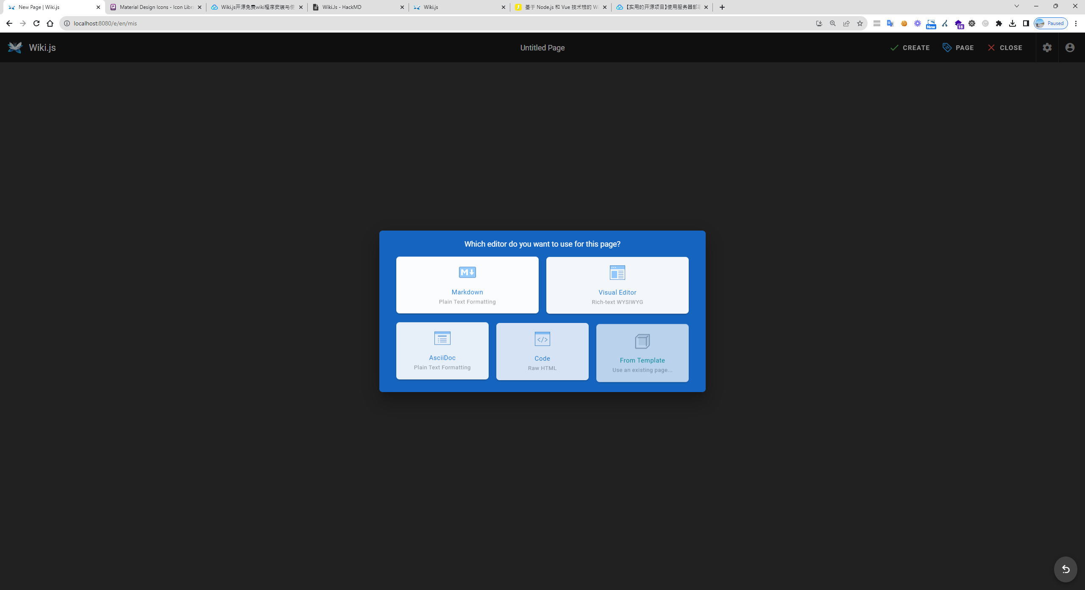Viewport: 1085px width, 590px height.
Task: Select the Visual Editor WYSIWYG card
Action: coord(617,285)
